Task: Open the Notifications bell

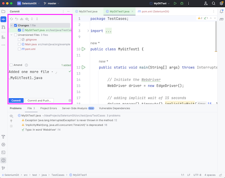Action: pyautogui.click(x=221, y=11)
